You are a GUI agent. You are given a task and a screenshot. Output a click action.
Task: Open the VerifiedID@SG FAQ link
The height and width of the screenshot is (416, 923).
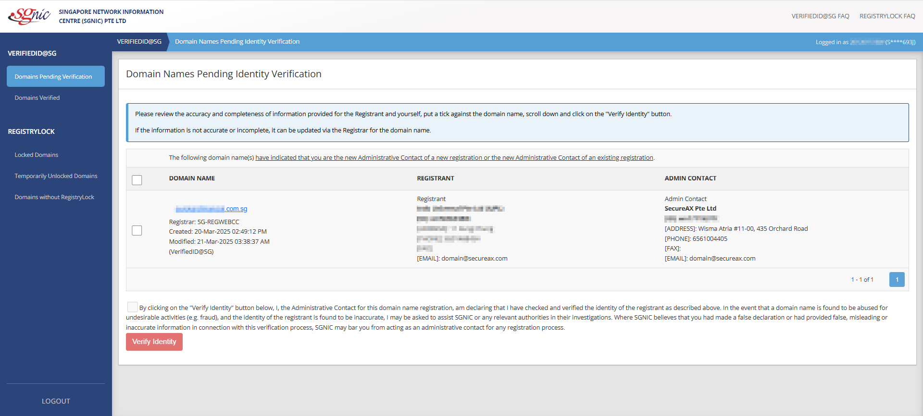(x=820, y=16)
